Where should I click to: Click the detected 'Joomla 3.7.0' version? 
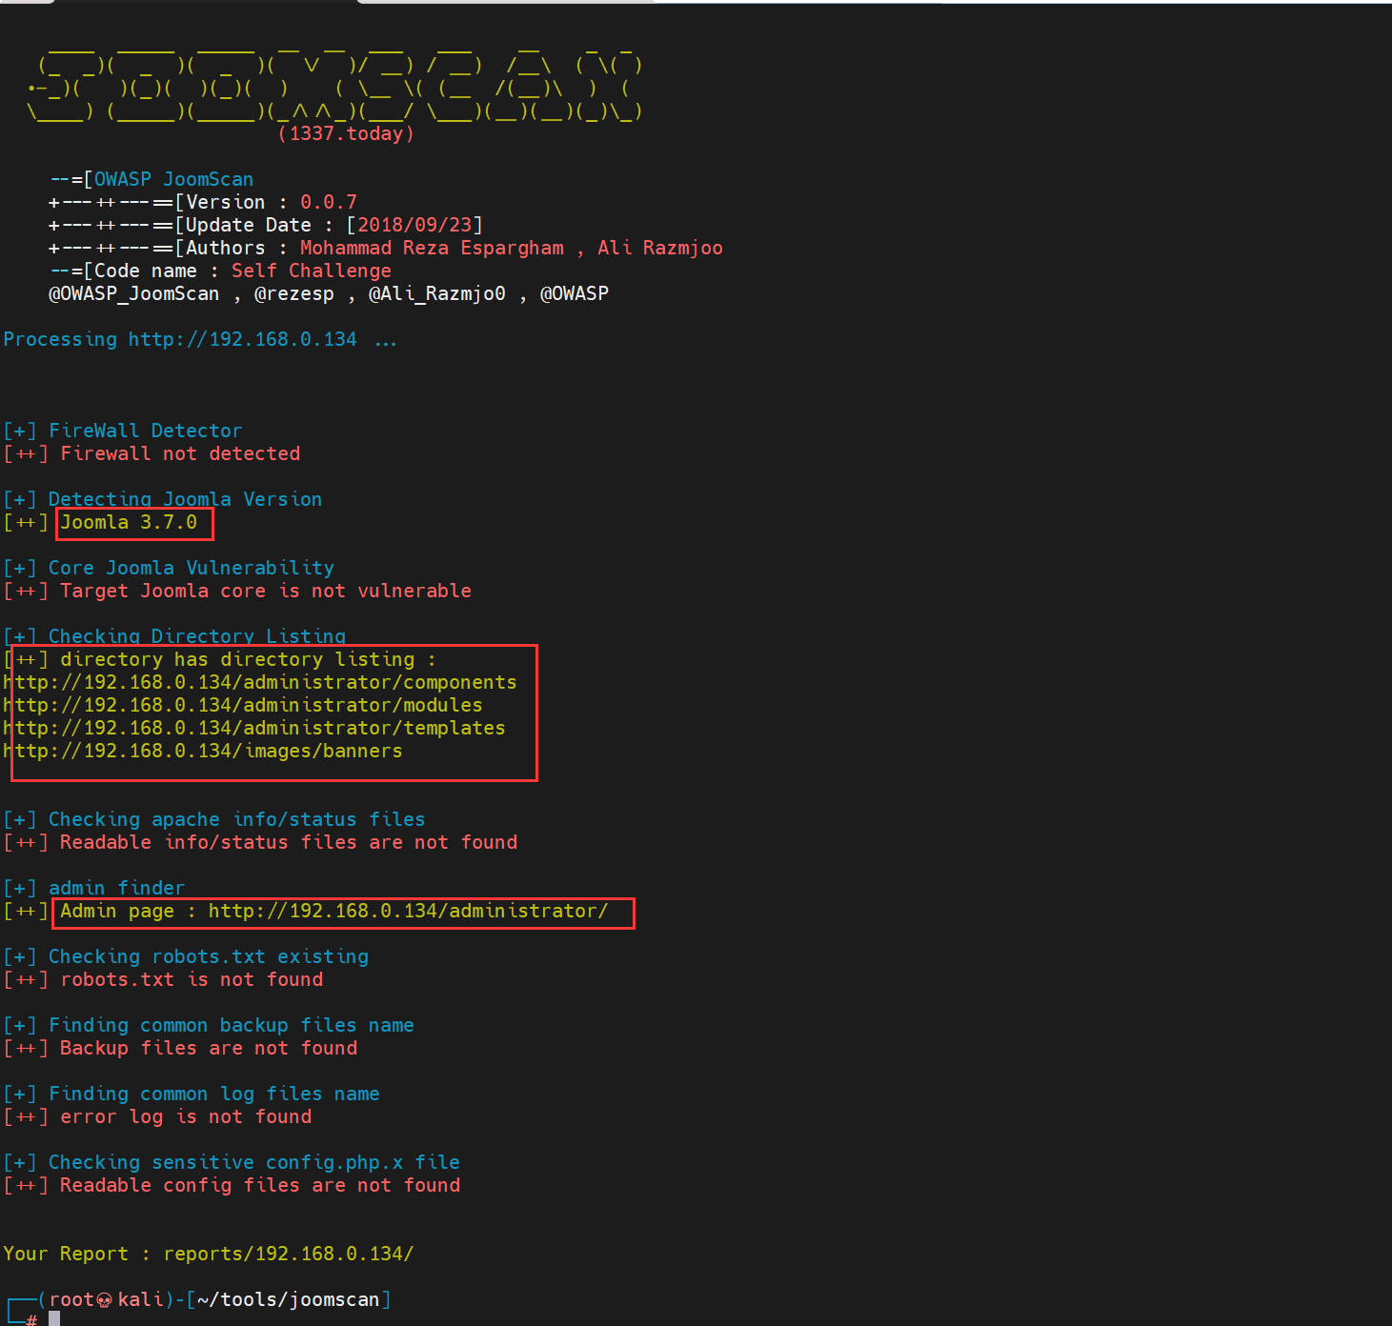pyautogui.click(x=129, y=522)
